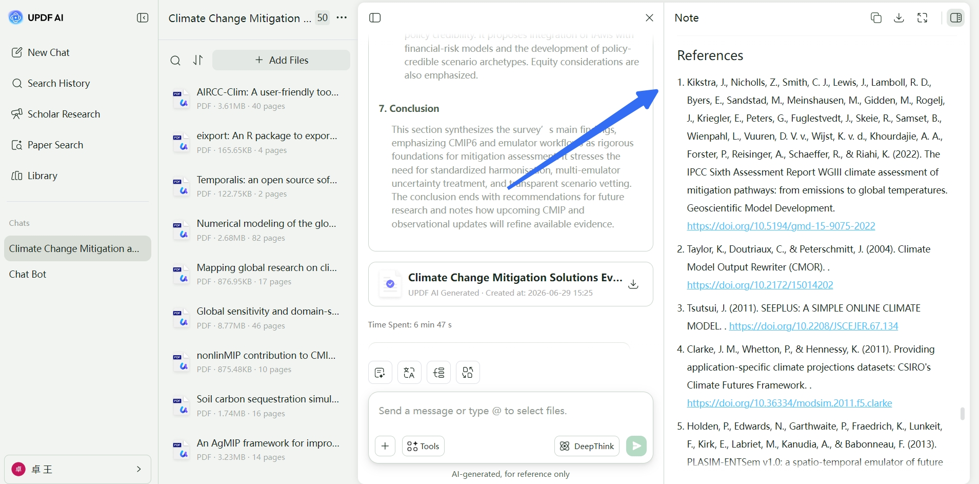
Task: Search files with the magnifier icon
Action: tap(175, 61)
